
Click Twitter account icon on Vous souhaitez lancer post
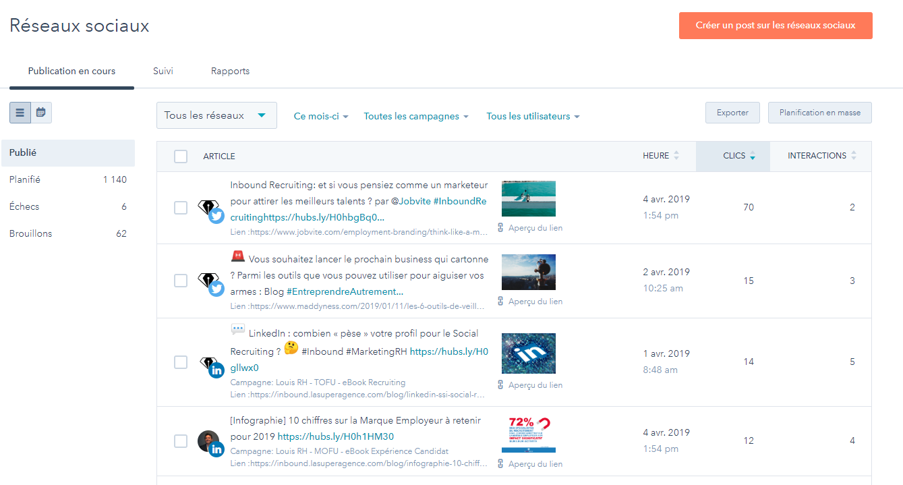pyautogui.click(x=216, y=289)
